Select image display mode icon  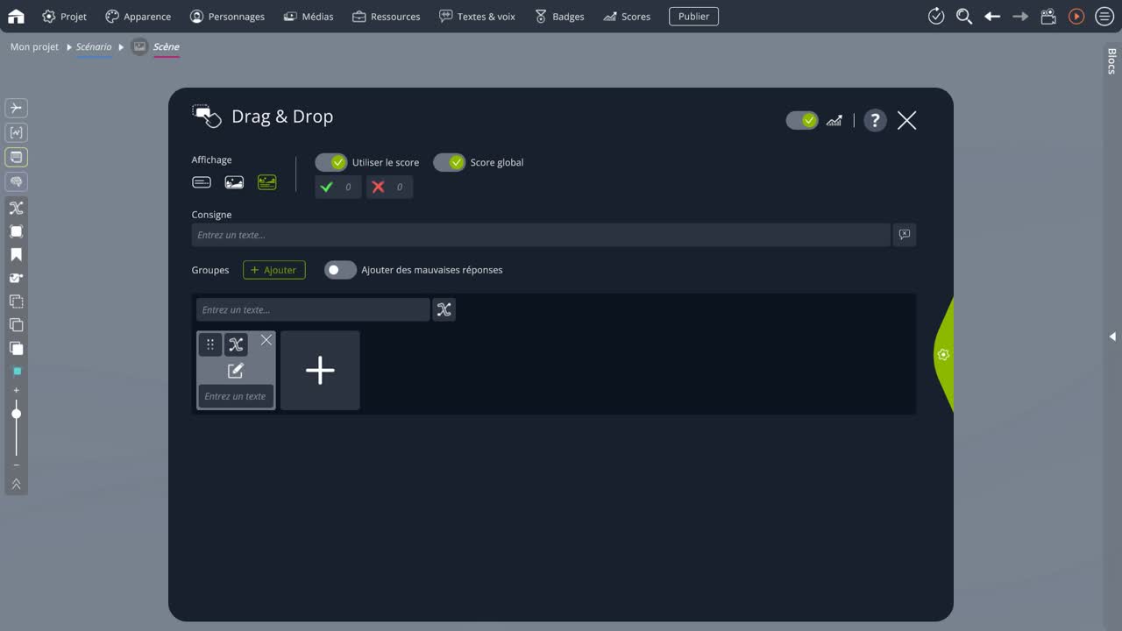(234, 182)
